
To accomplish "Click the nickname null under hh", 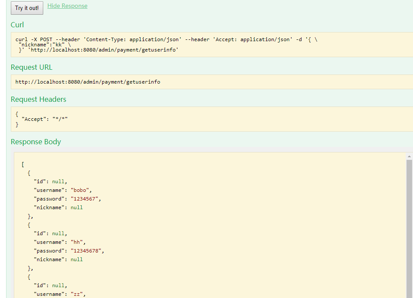I will pyautogui.click(x=77, y=259).
